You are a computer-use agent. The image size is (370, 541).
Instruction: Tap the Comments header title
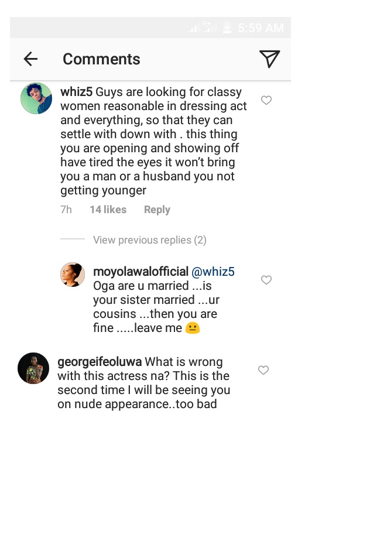pos(101,59)
